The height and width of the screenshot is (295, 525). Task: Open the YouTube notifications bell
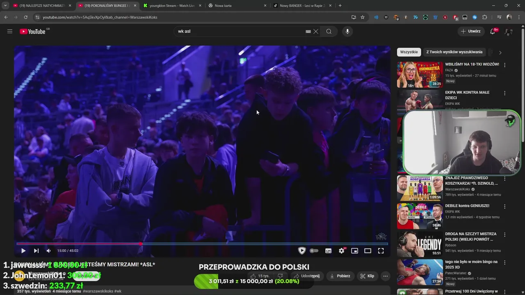[493, 31]
